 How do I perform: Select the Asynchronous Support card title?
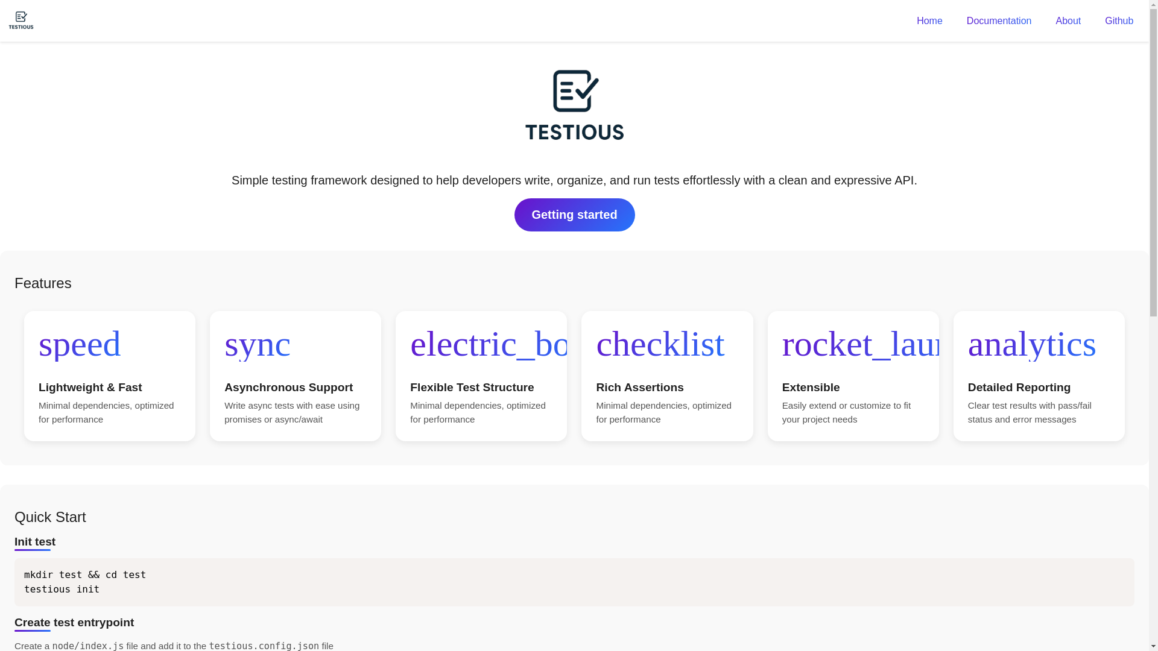pyautogui.click(x=288, y=388)
